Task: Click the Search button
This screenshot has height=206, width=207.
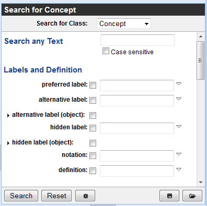Action: (x=21, y=196)
